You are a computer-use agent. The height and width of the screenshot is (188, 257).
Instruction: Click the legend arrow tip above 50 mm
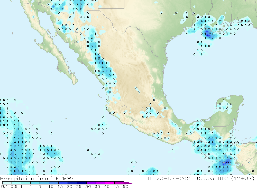[128, 183]
